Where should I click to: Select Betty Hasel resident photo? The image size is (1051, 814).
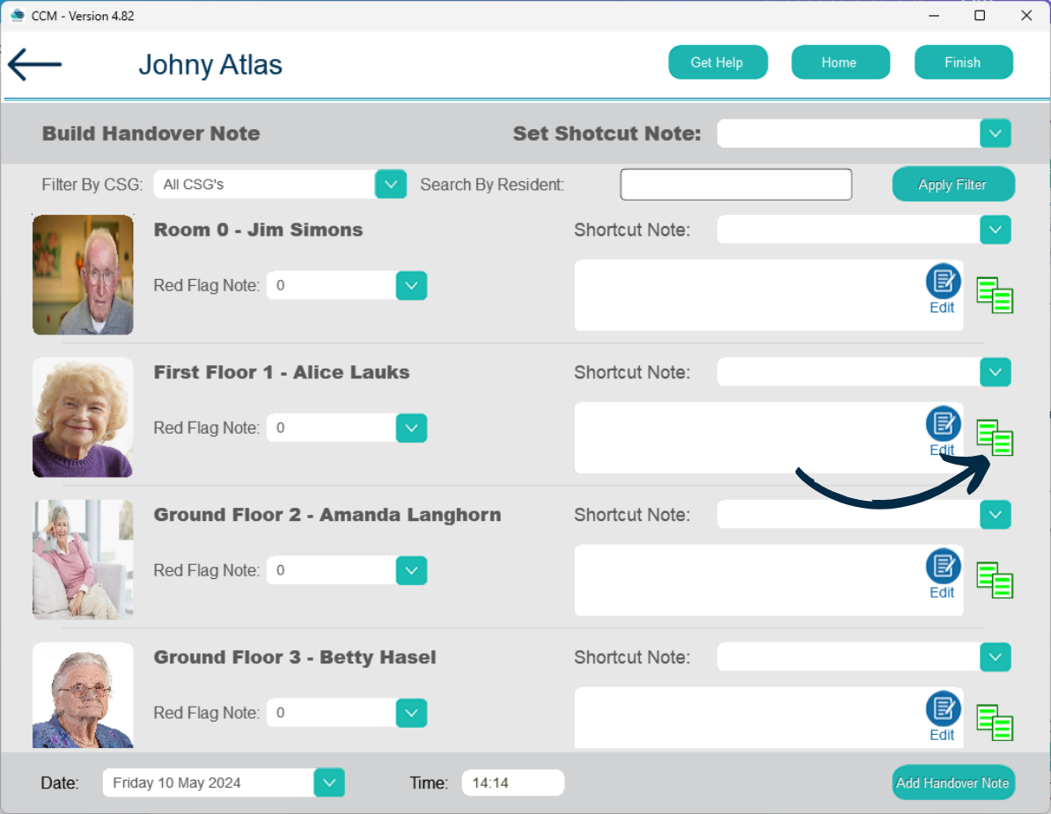coord(83,695)
